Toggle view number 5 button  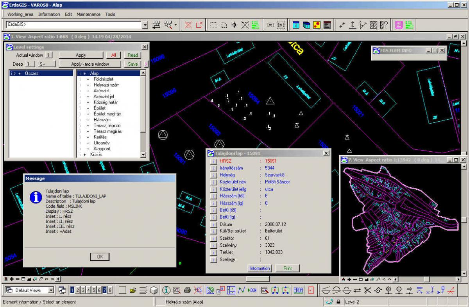(x=94, y=290)
